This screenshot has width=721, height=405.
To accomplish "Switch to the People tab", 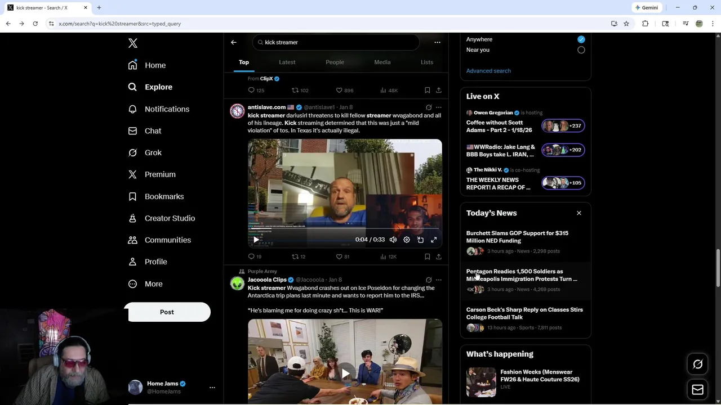I will pyautogui.click(x=335, y=62).
